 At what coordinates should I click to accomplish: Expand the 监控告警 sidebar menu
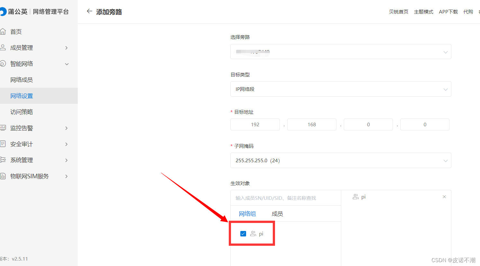coord(67,128)
